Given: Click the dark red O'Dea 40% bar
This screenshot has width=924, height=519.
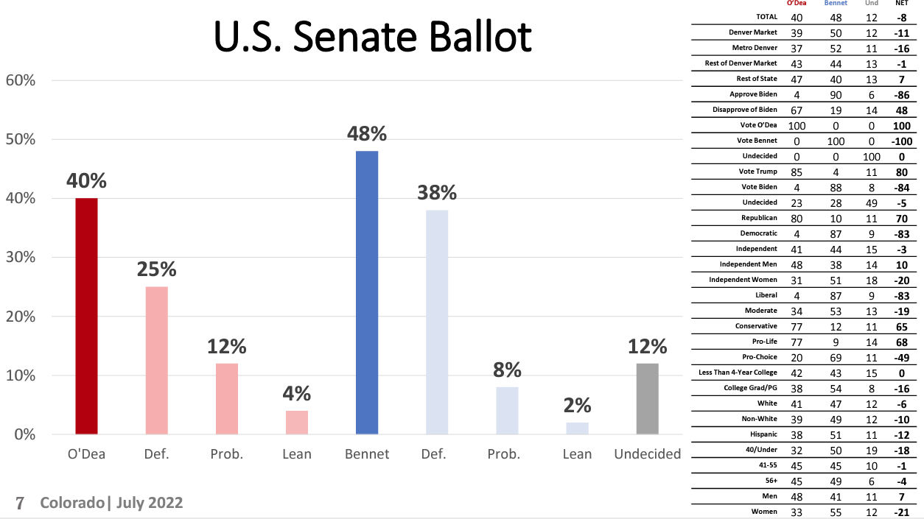Looking at the screenshot, I should click(x=86, y=316).
